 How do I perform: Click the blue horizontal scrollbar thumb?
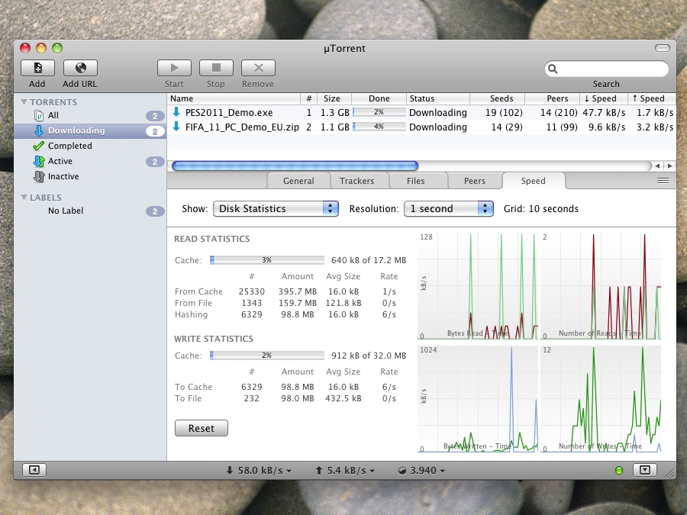point(295,166)
